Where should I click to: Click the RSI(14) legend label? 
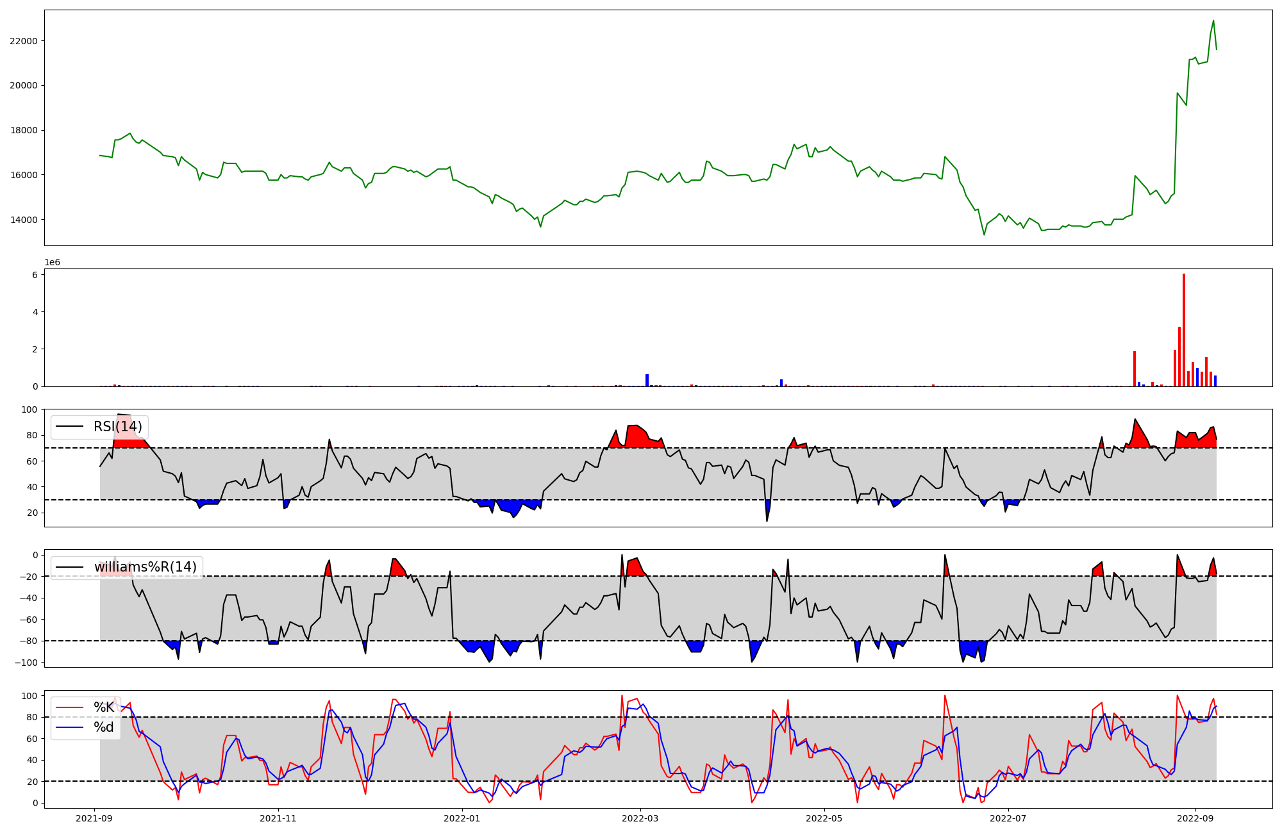117,427
